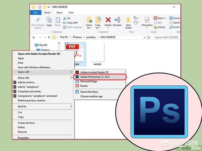The width and height of the screenshot is (202, 151).
Task: Click the red Delete icon
Action: [108, 20]
